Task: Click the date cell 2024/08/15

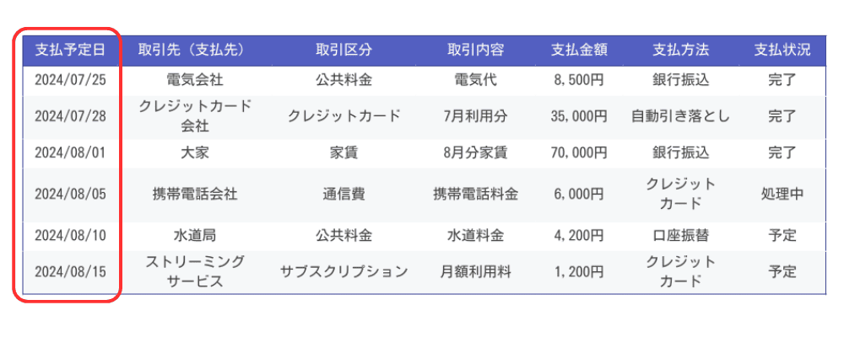Action: 70,272
